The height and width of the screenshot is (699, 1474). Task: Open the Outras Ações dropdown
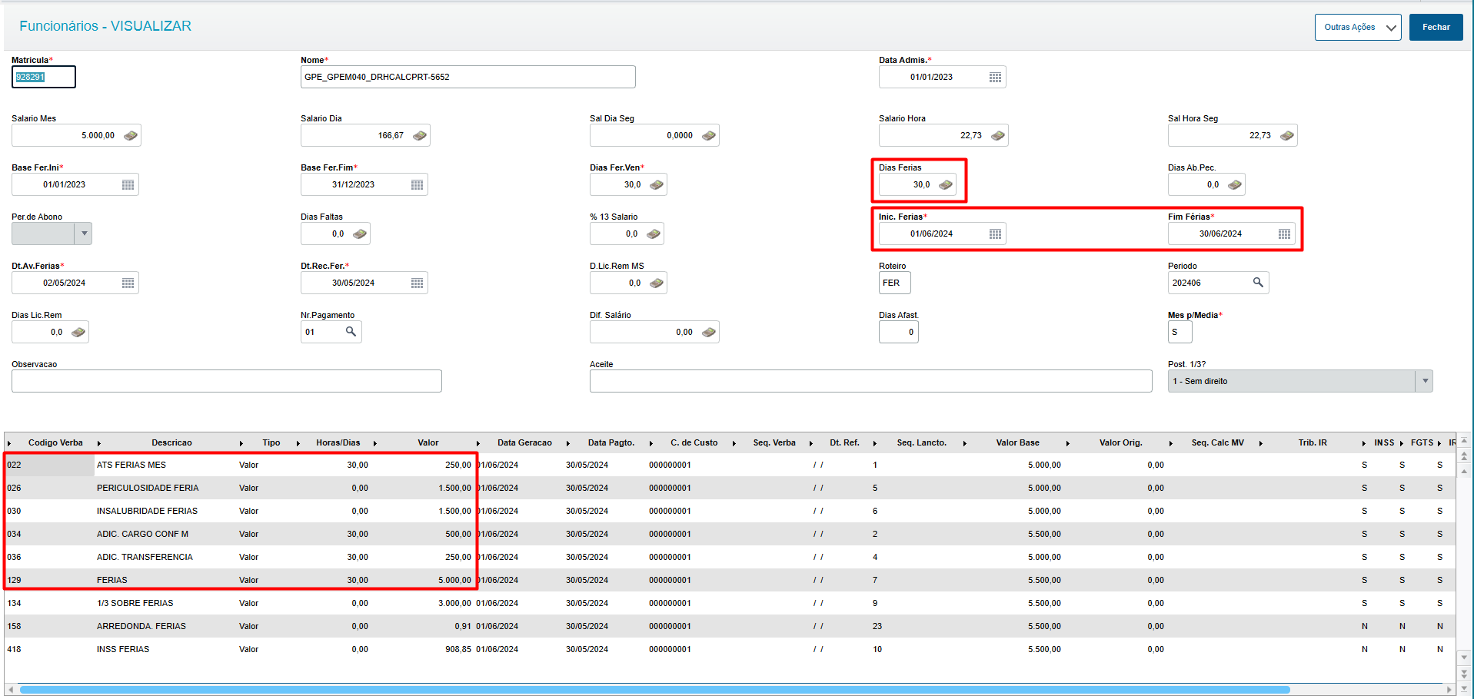point(1358,27)
